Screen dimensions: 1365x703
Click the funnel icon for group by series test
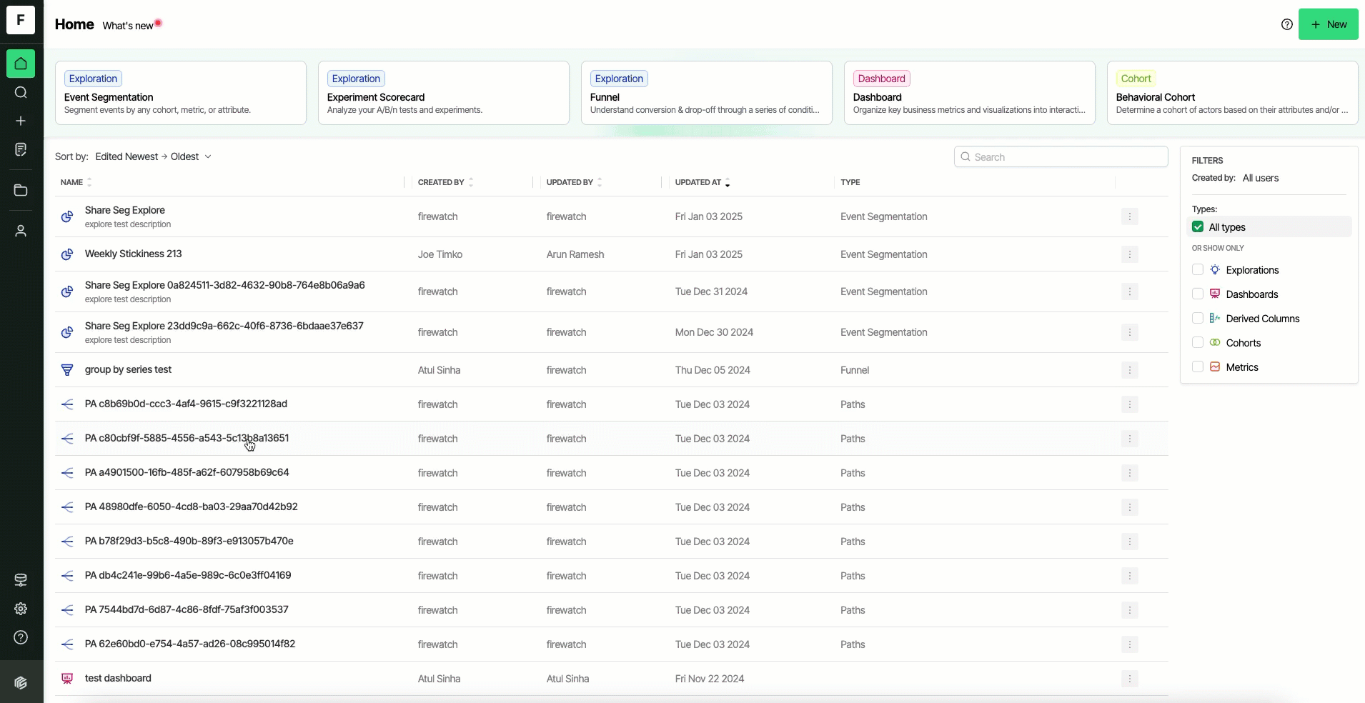pos(67,370)
